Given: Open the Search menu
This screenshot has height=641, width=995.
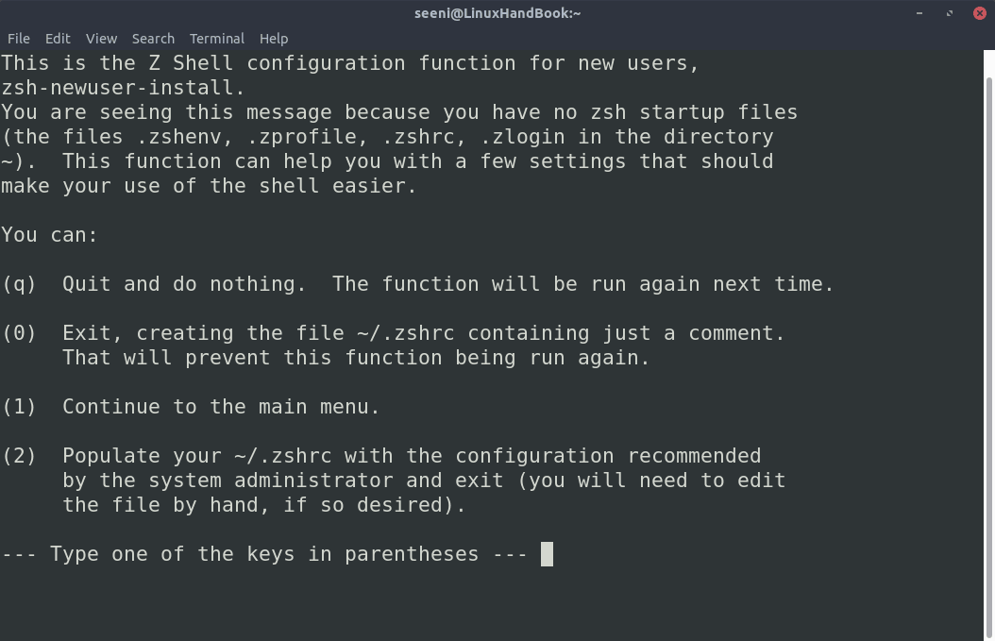Looking at the screenshot, I should point(153,39).
